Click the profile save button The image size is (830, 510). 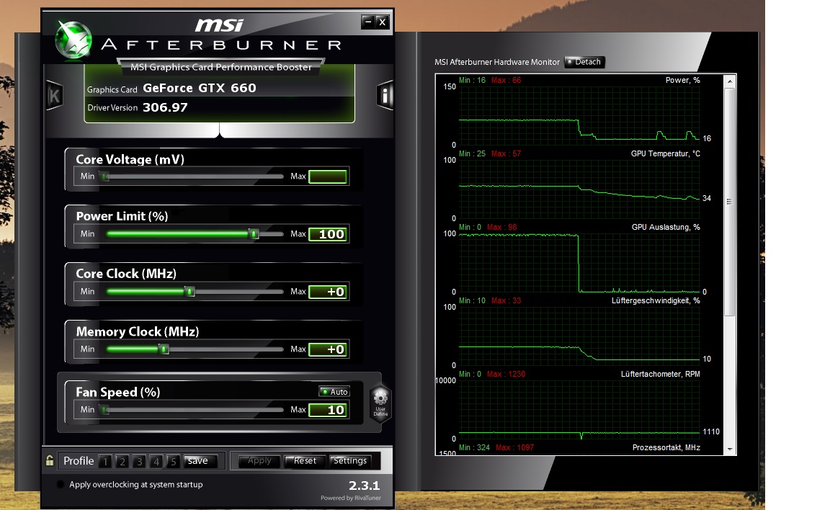[x=200, y=461]
